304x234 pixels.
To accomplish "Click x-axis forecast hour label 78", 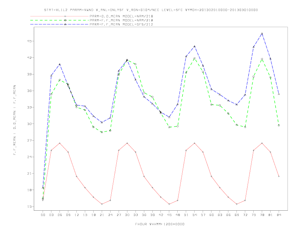I will pyautogui.click(x=262, y=215).
